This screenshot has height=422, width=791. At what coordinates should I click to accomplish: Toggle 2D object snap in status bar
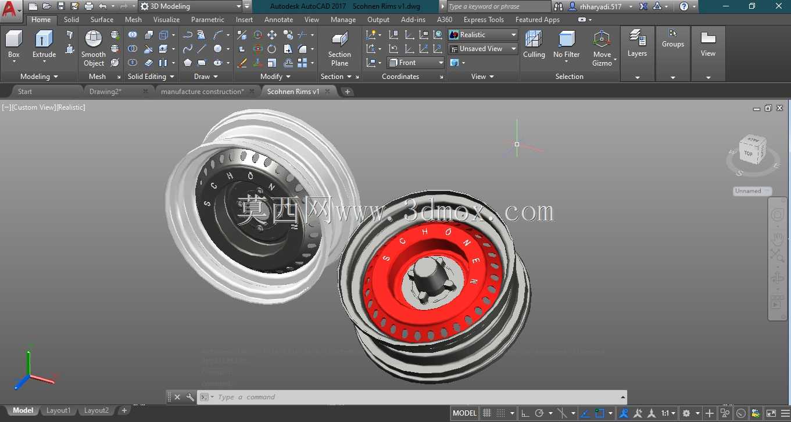[600, 413]
